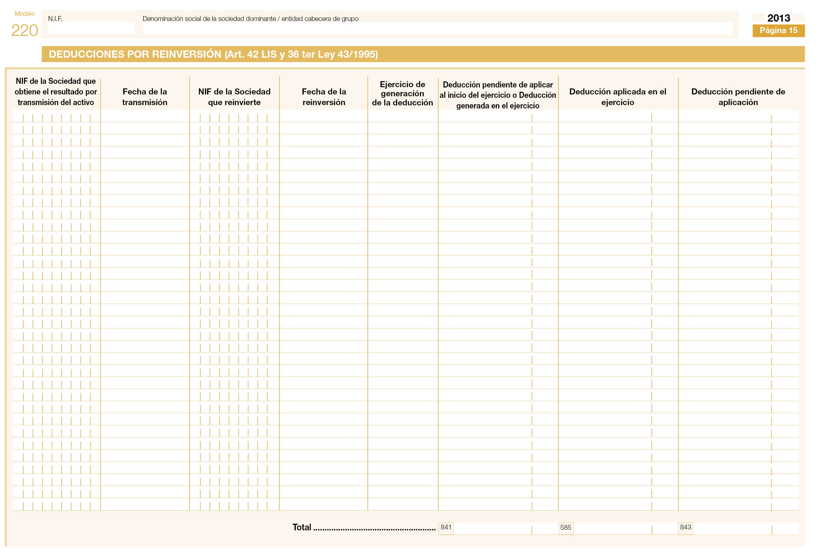Select 'Ejercicio de generación de la deducción' header

coord(403,94)
